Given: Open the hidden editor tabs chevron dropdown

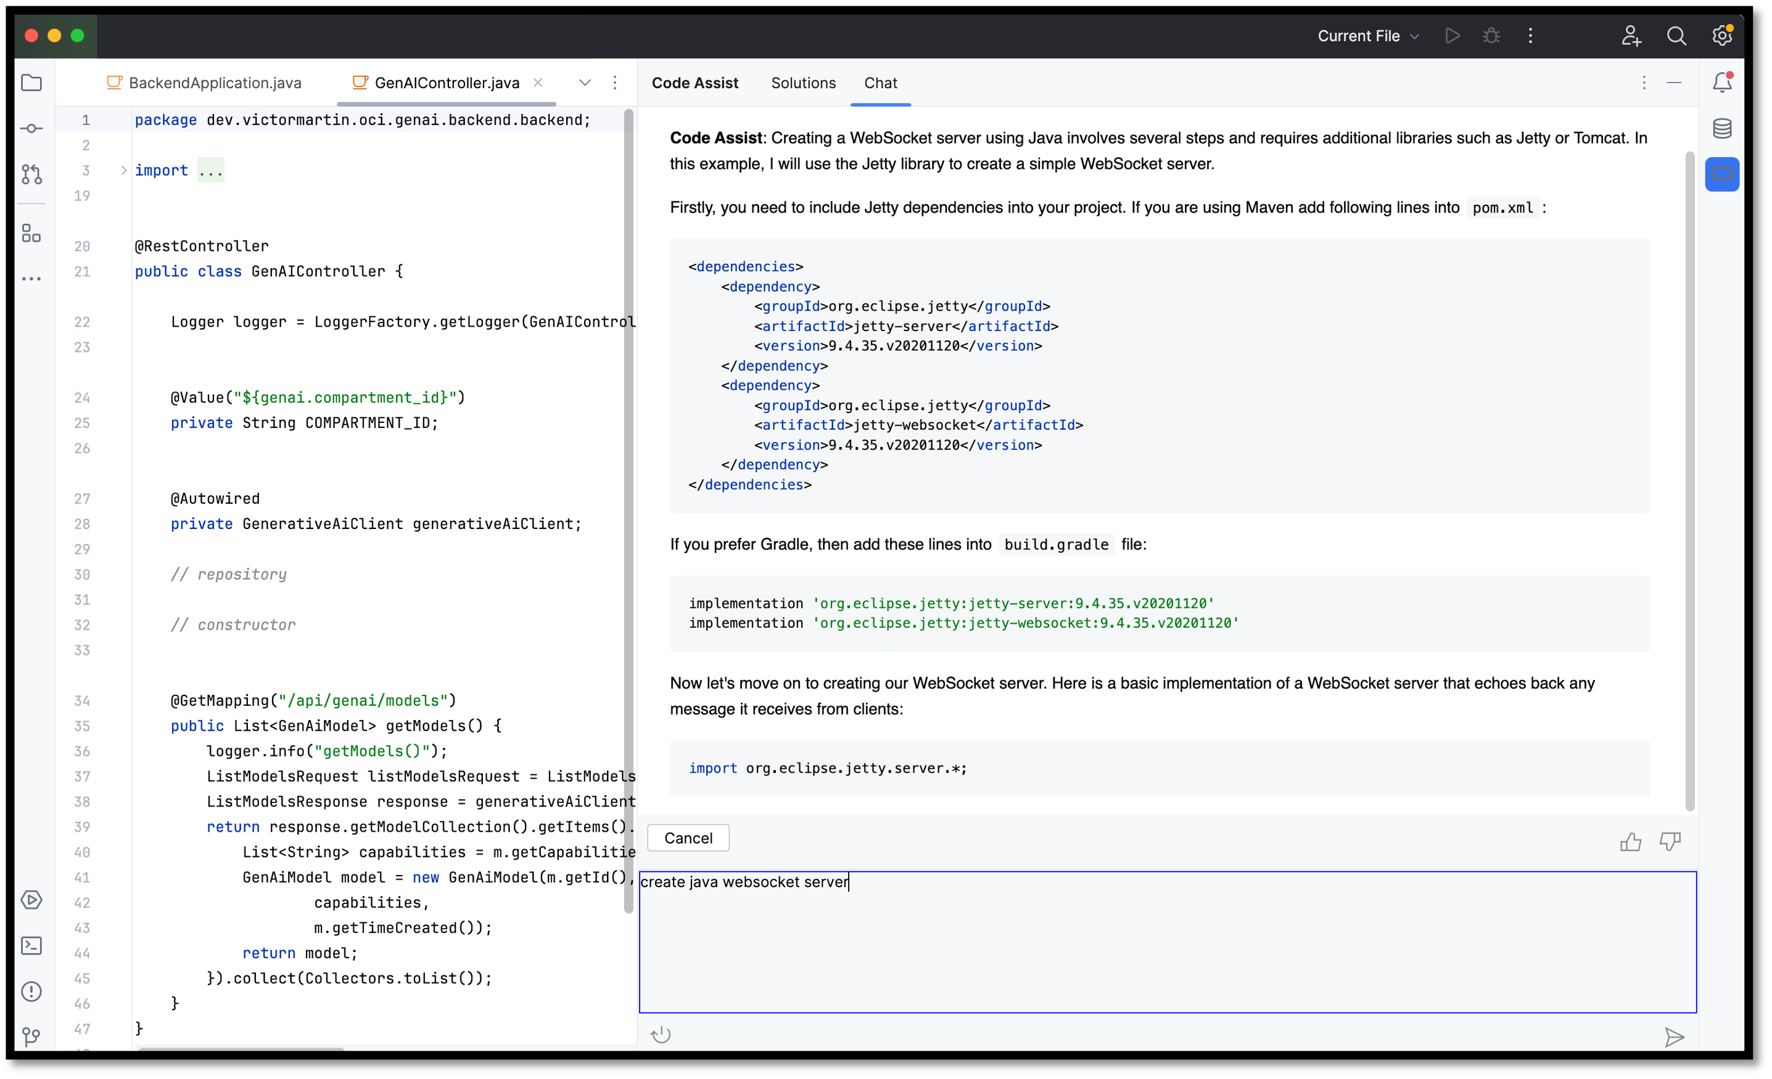Looking at the screenshot, I should (x=585, y=83).
